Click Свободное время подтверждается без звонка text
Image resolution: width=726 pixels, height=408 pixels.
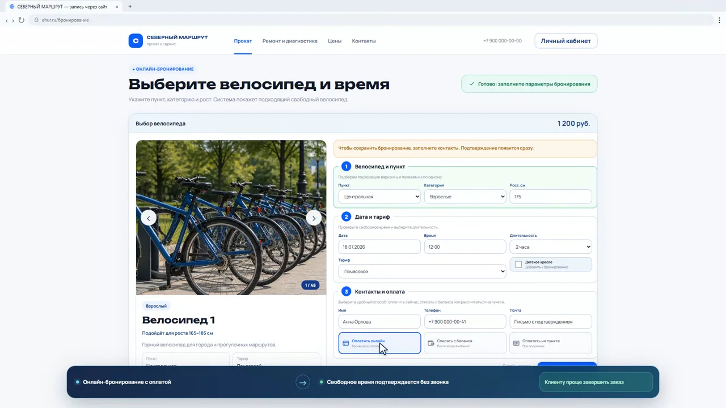coord(388,382)
